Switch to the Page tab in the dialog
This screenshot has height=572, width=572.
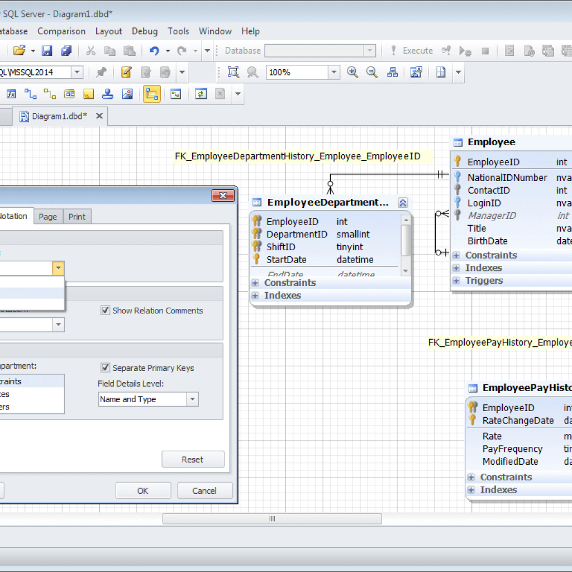pos(48,216)
